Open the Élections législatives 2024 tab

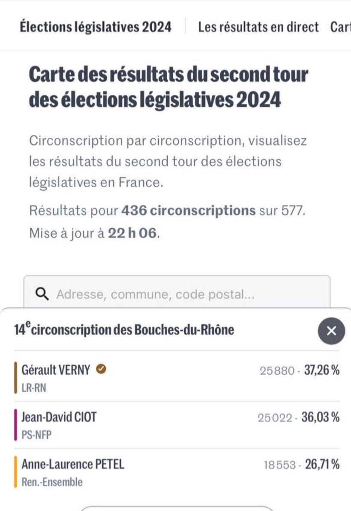coord(96,27)
